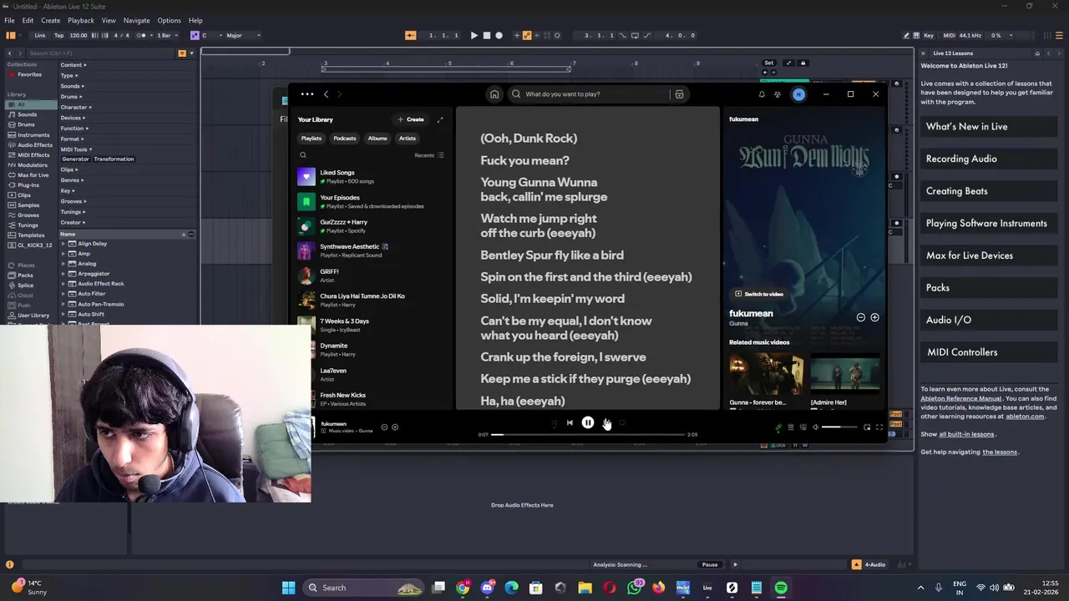Toggle Ableton metronome
This screenshot has height=601, width=1069.
click(141, 35)
